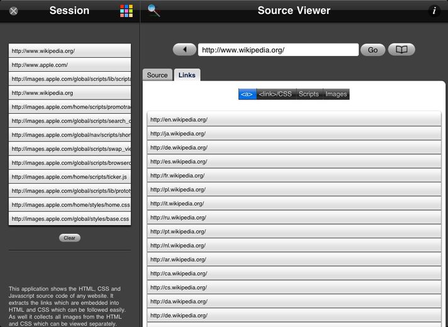The width and height of the screenshot is (448, 327).
Task: Follow link http://ru.wikipedia.org/
Action: pos(294,218)
